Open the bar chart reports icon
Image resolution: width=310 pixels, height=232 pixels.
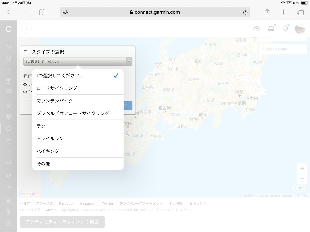[x=9, y=162]
